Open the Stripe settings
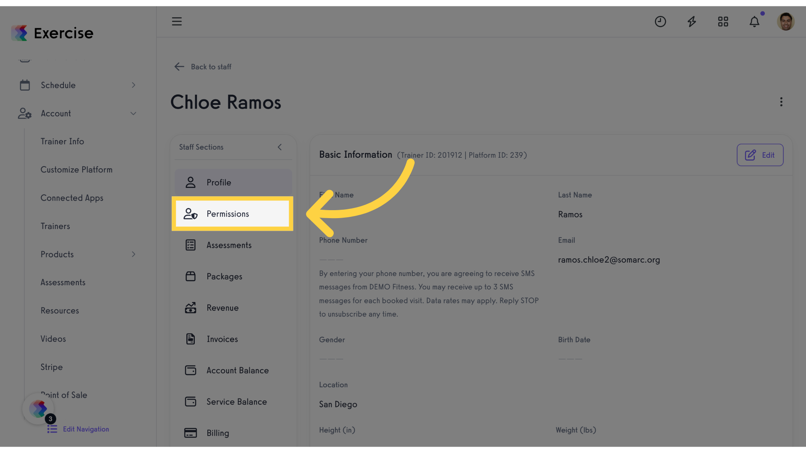The height and width of the screenshot is (453, 806). point(52,367)
